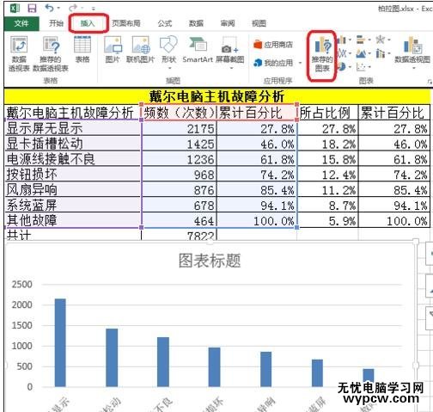The width and height of the screenshot is (433, 412).
Task: Select the cell 其他故障
Action: click(73, 221)
